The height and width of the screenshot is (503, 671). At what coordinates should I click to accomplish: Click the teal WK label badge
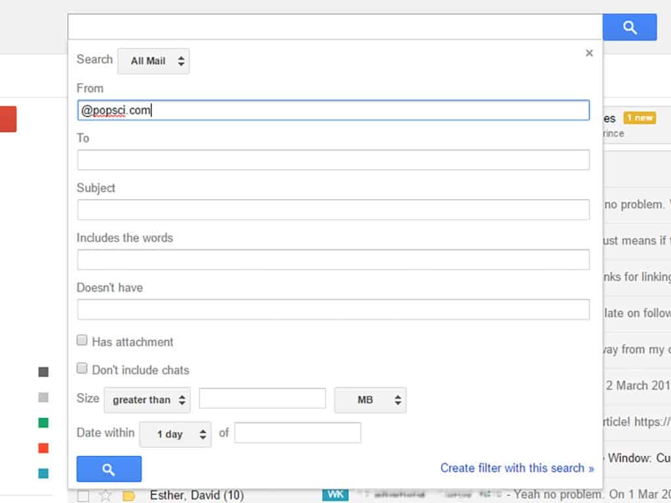point(335,494)
